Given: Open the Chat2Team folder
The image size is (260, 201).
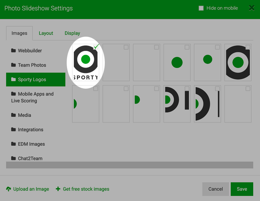Looking at the screenshot, I should [36, 158].
